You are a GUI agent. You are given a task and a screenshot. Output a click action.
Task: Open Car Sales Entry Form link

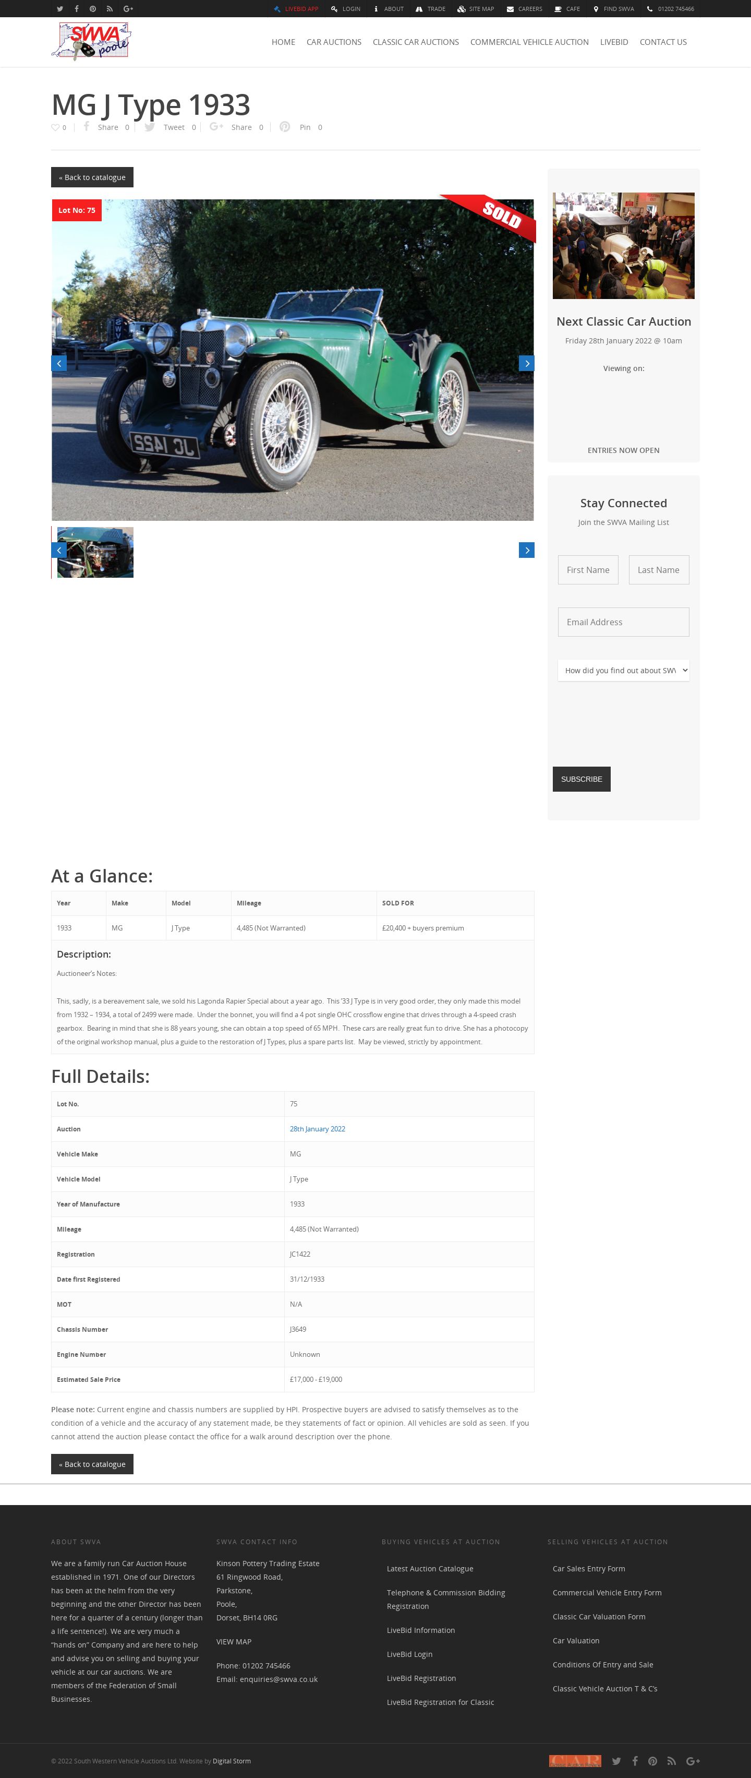589,1569
